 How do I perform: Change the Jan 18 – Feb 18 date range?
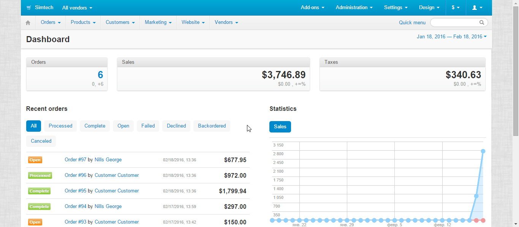(452, 36)
